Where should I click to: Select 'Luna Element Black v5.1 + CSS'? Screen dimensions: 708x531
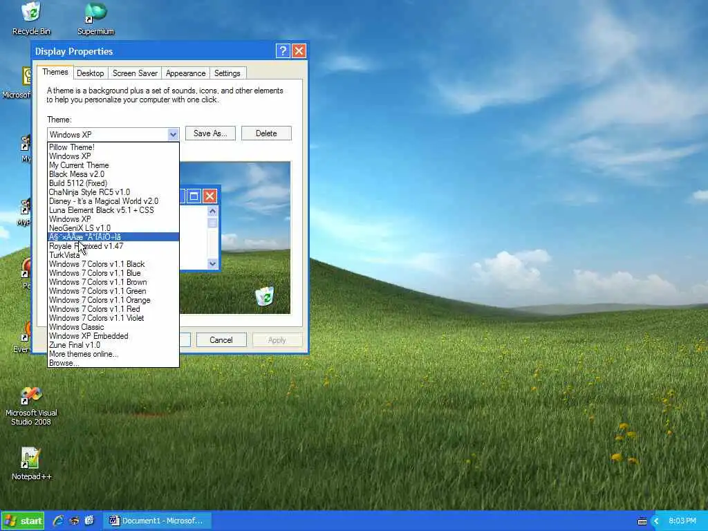(113, 210)
